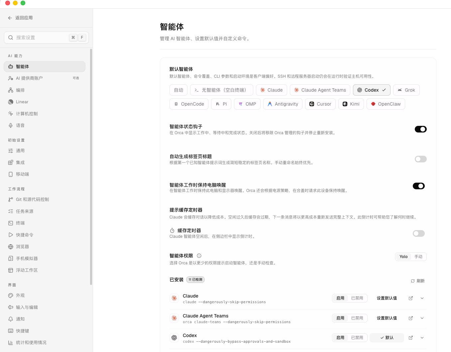
Task: Click the robot icon of the 智能体 sidebar item
Action: pyautogui.click(x=11, y=67)
